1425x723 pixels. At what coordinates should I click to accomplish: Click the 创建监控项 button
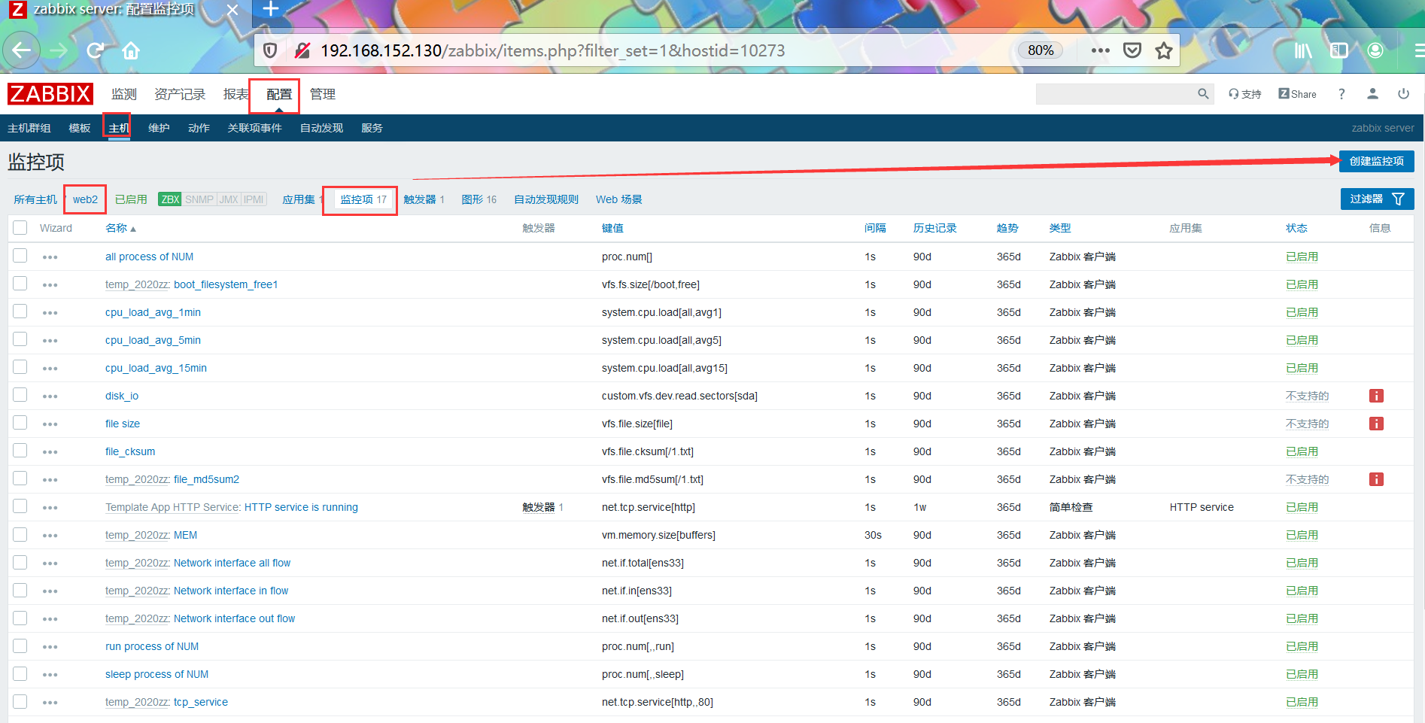tap(1377, 161)
